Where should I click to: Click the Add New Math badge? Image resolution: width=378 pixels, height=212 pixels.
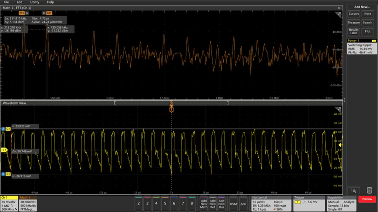coord(203,203)
